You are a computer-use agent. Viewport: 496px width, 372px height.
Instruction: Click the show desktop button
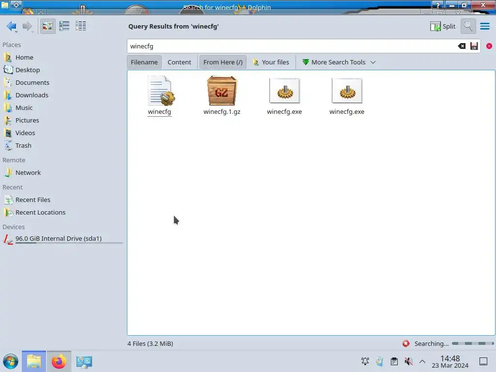click(483, 361)
